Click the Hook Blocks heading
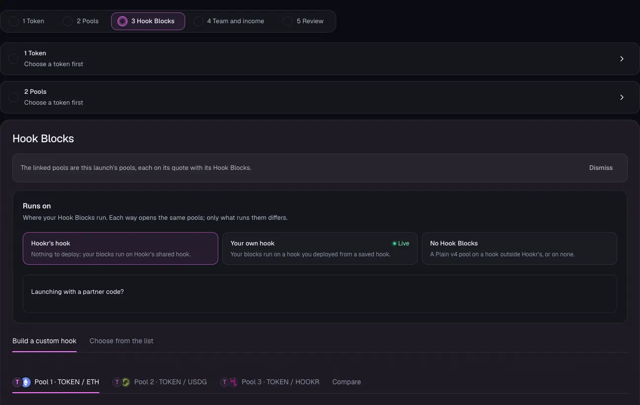The height and width of the screenshot is (405, 640). pos(43,139)
